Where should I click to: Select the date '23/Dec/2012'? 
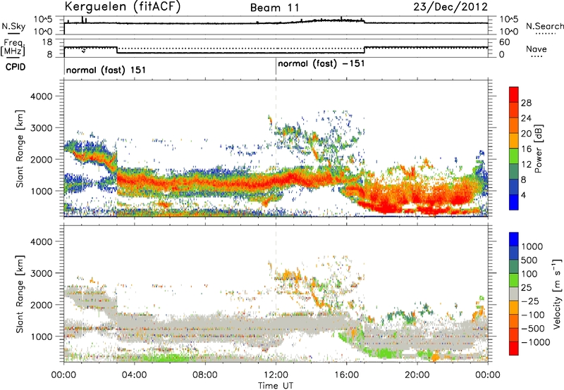[450, 7]
